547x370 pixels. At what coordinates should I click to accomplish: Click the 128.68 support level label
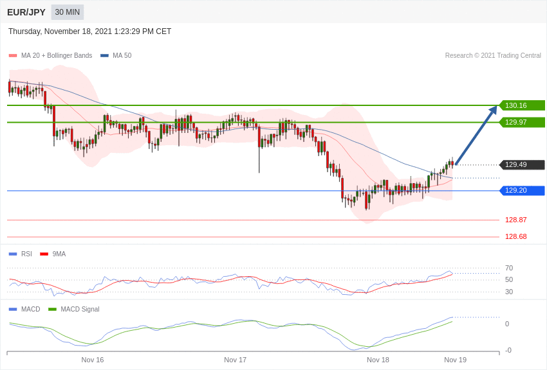tap(516, 236)
